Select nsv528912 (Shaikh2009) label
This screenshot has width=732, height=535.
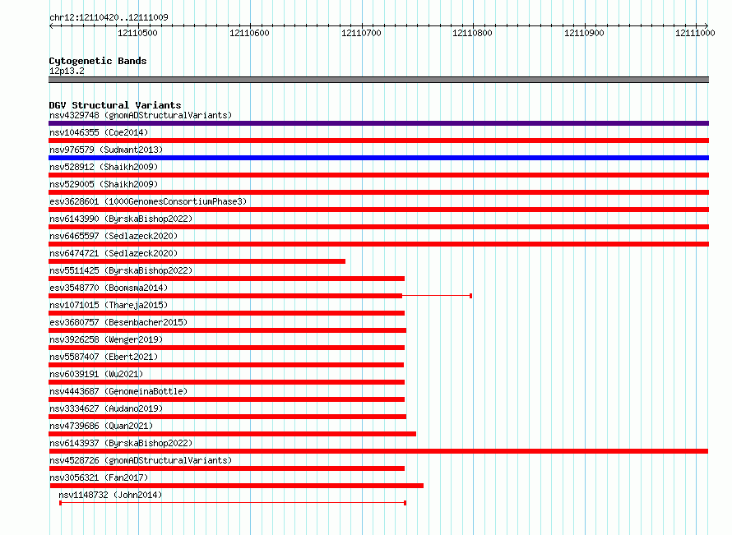(104, 167)
